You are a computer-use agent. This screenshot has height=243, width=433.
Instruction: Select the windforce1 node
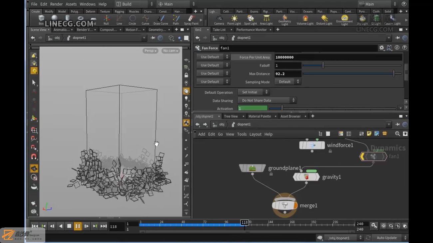point(312,145)
